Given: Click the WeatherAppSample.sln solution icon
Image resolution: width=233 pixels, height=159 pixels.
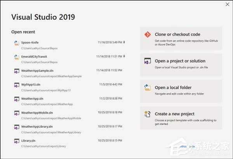Looking at the screenshot, I should (17, 71).
